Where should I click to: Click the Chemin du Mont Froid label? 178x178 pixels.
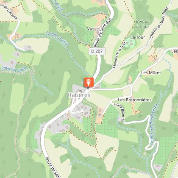pos(159,23)
